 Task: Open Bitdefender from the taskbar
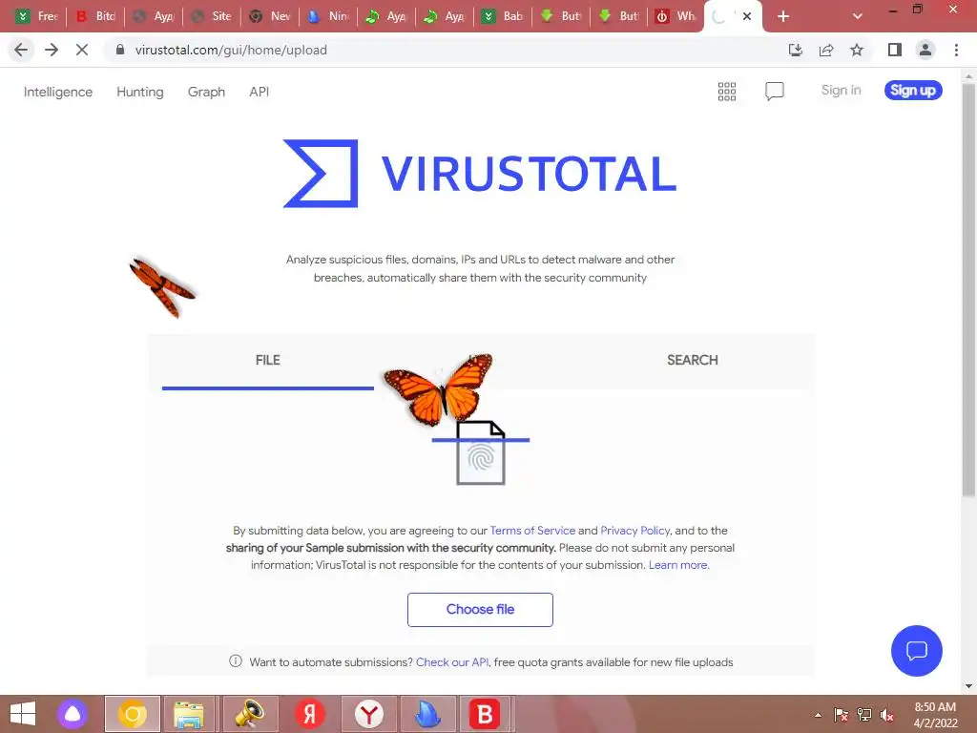point(485,714)
